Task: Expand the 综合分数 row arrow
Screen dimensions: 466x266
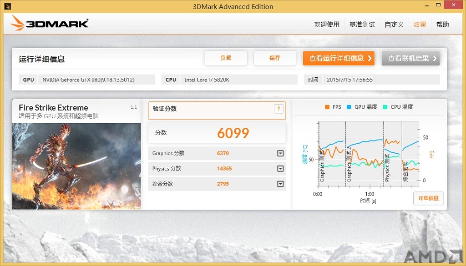Action: point(280,184)
